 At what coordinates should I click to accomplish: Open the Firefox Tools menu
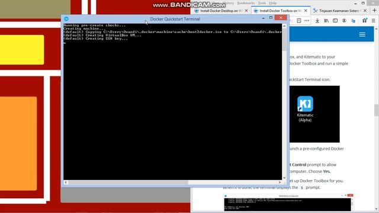pyautogui.click(x=262, y=3)
